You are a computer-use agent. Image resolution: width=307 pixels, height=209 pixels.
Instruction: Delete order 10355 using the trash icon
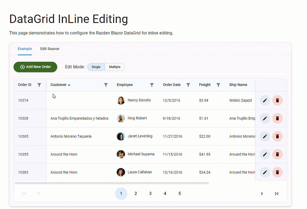click(x=277, y=154)
